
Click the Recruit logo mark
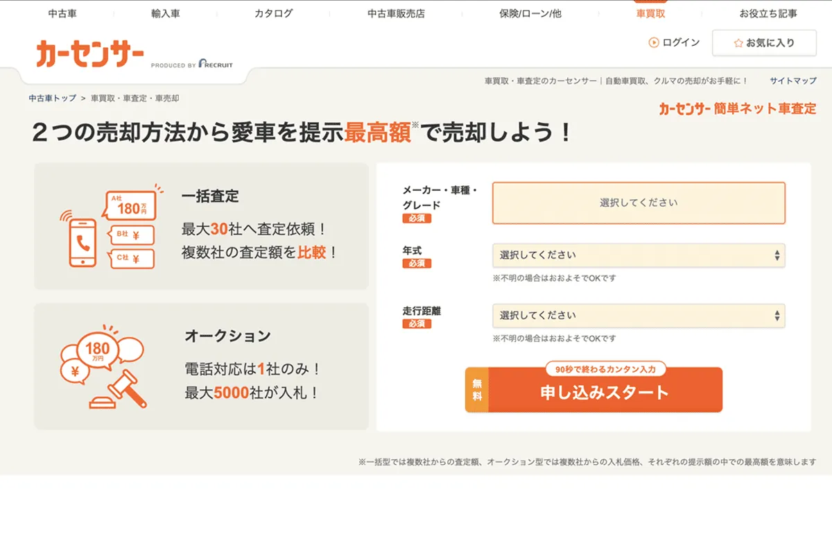216,64
